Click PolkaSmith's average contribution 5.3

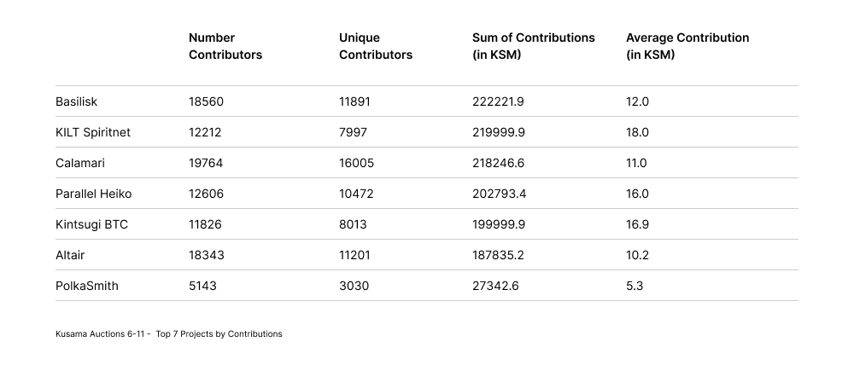(635, 286)
